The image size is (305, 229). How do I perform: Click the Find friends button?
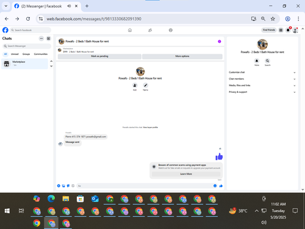pyautogui.click(x=269, y=30)
